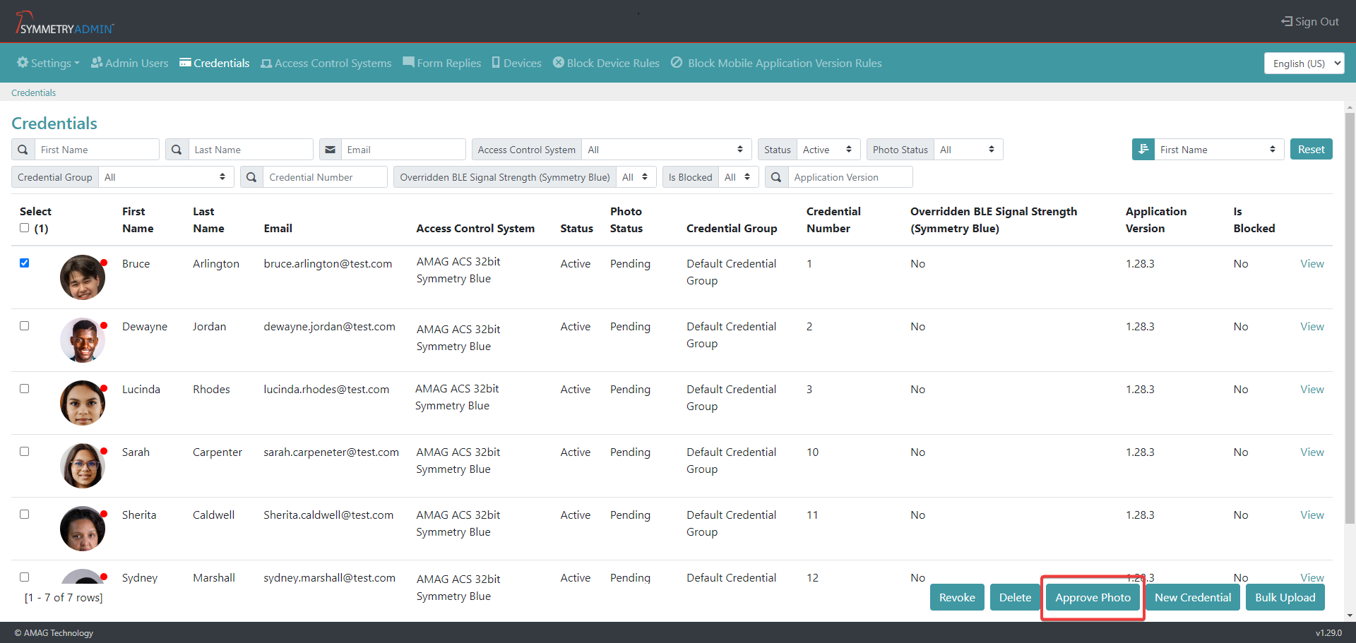1356x643 pixels.
Task: Click bruce.arlington@test.com email cell
Action: 328,263
